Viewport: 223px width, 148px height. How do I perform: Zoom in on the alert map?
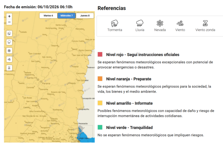pyautogui.click(x=9, y=16)
